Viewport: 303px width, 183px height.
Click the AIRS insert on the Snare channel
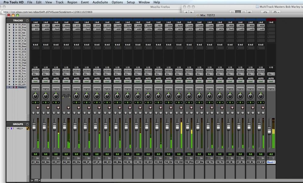pyautogui.click(x=47, y=29)
